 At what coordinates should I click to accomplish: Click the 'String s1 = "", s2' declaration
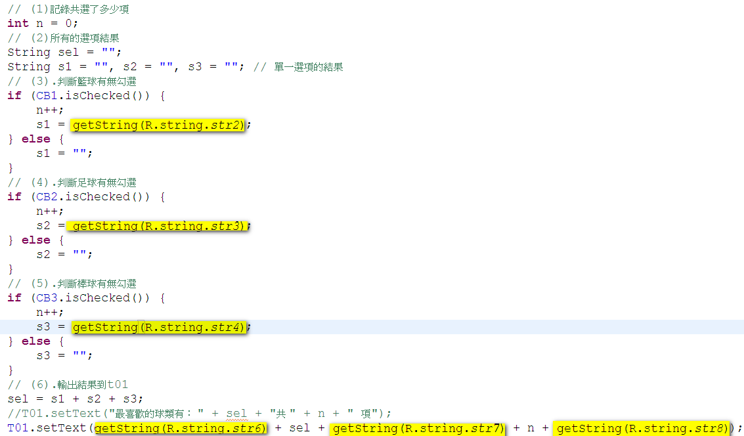125,67
